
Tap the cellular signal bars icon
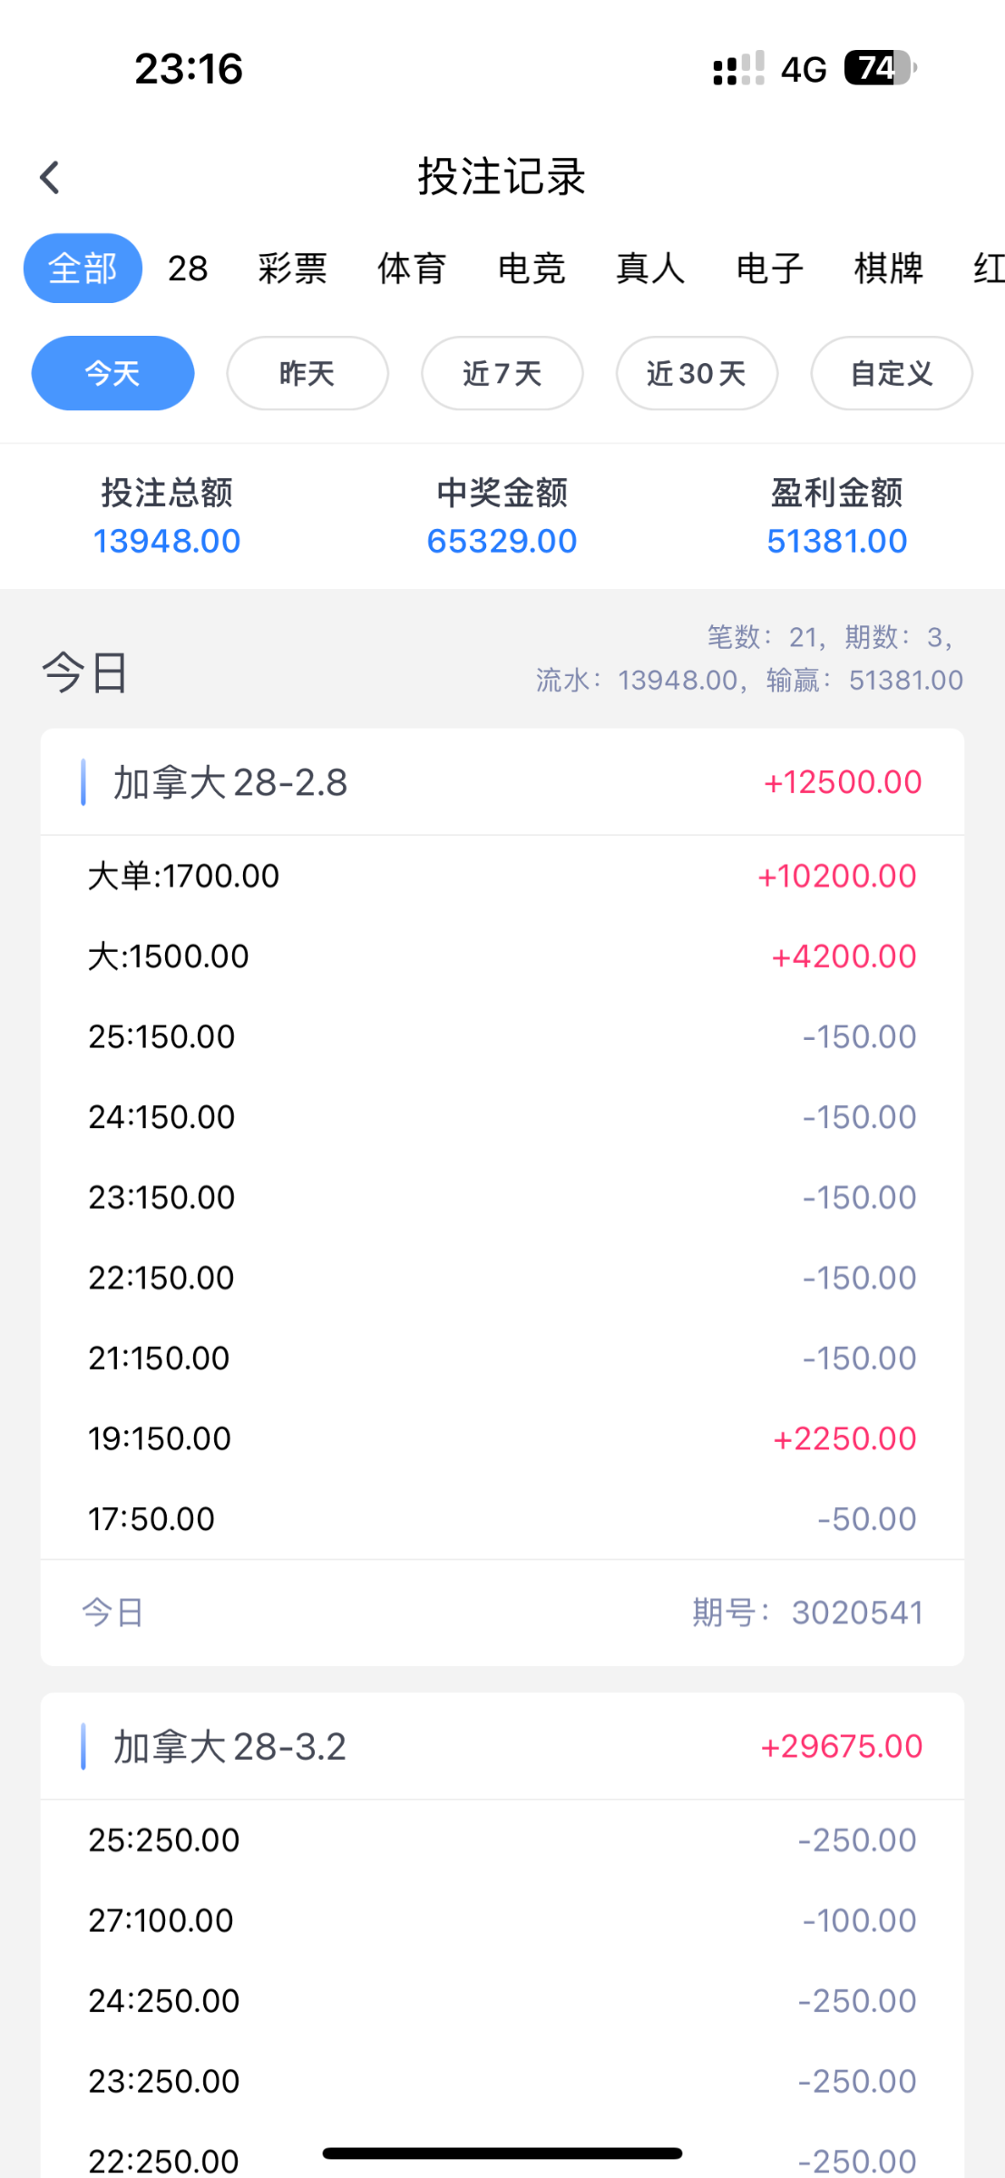[x=738, y=69]
